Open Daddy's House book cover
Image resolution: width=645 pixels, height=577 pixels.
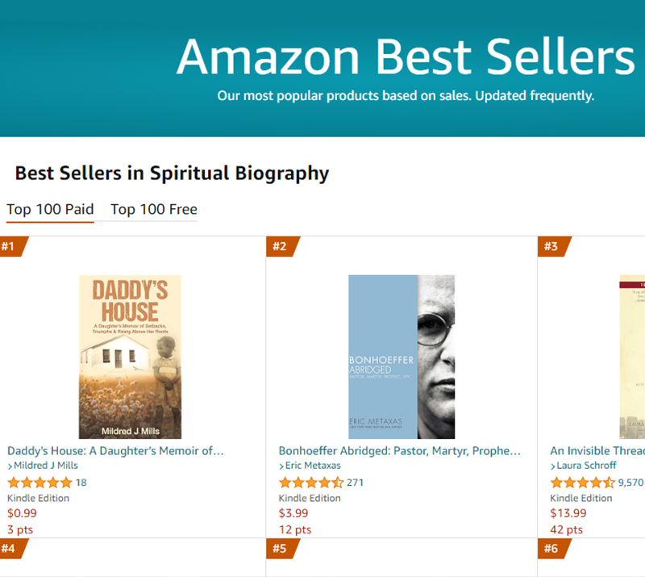click(130, 357)
